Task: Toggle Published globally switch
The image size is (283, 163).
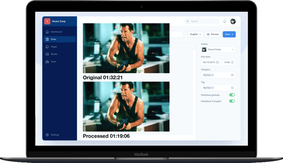Action: [x=232, y=95]
